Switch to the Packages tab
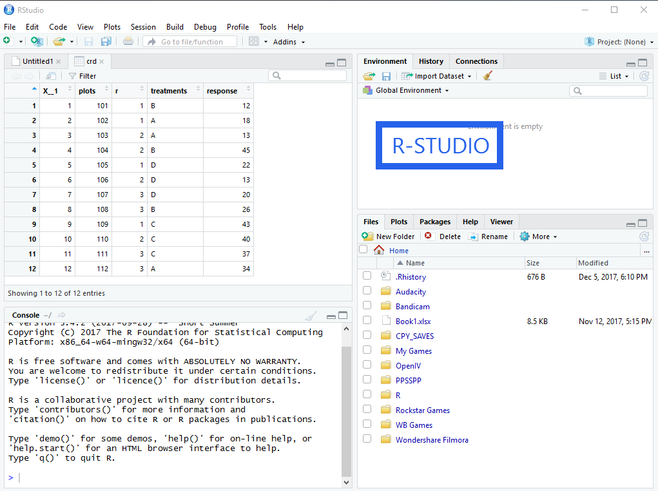Screen dimensions: 658x491 point(435,222)
